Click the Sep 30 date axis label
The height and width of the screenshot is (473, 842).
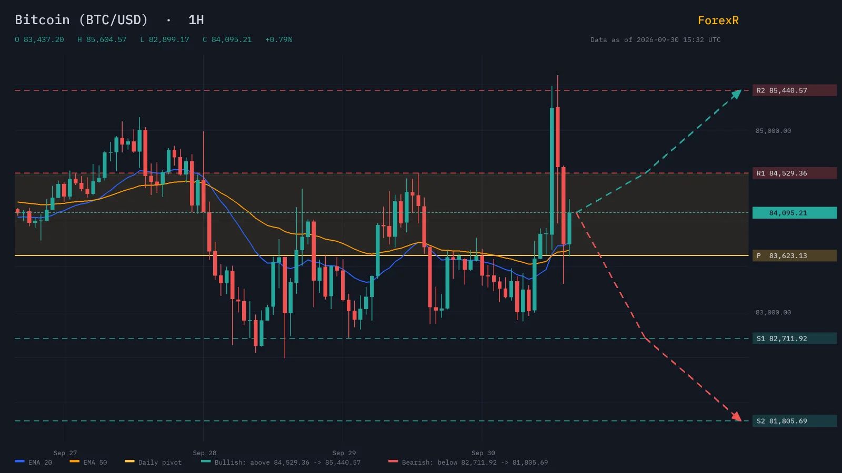point(483,453)
